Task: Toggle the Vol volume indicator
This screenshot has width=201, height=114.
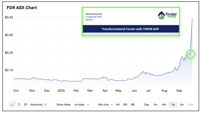Action: 118,104
